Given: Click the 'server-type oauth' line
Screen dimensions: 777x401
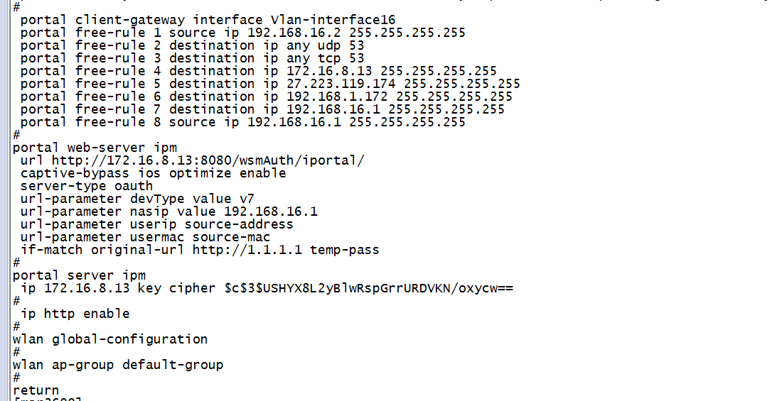Looking at the screenshot, I should point(87,186).
